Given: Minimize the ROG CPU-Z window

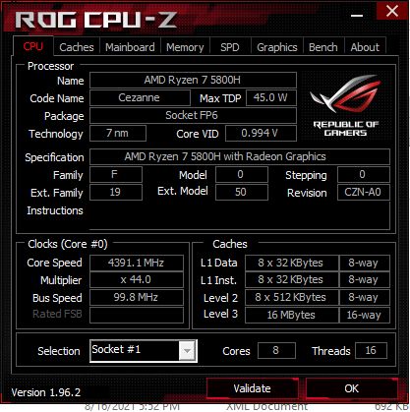Looking at the screenshot, I should 357,15.
